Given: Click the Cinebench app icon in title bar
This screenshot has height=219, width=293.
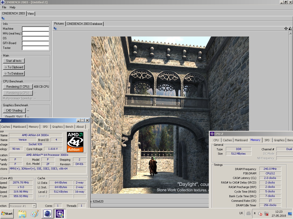Looking at the screenshot, I should [x=3, y=2].
